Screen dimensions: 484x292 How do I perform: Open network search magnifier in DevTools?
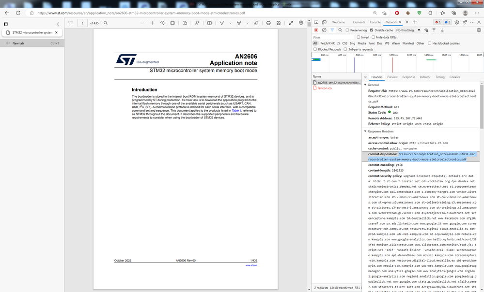coord(340,30)
